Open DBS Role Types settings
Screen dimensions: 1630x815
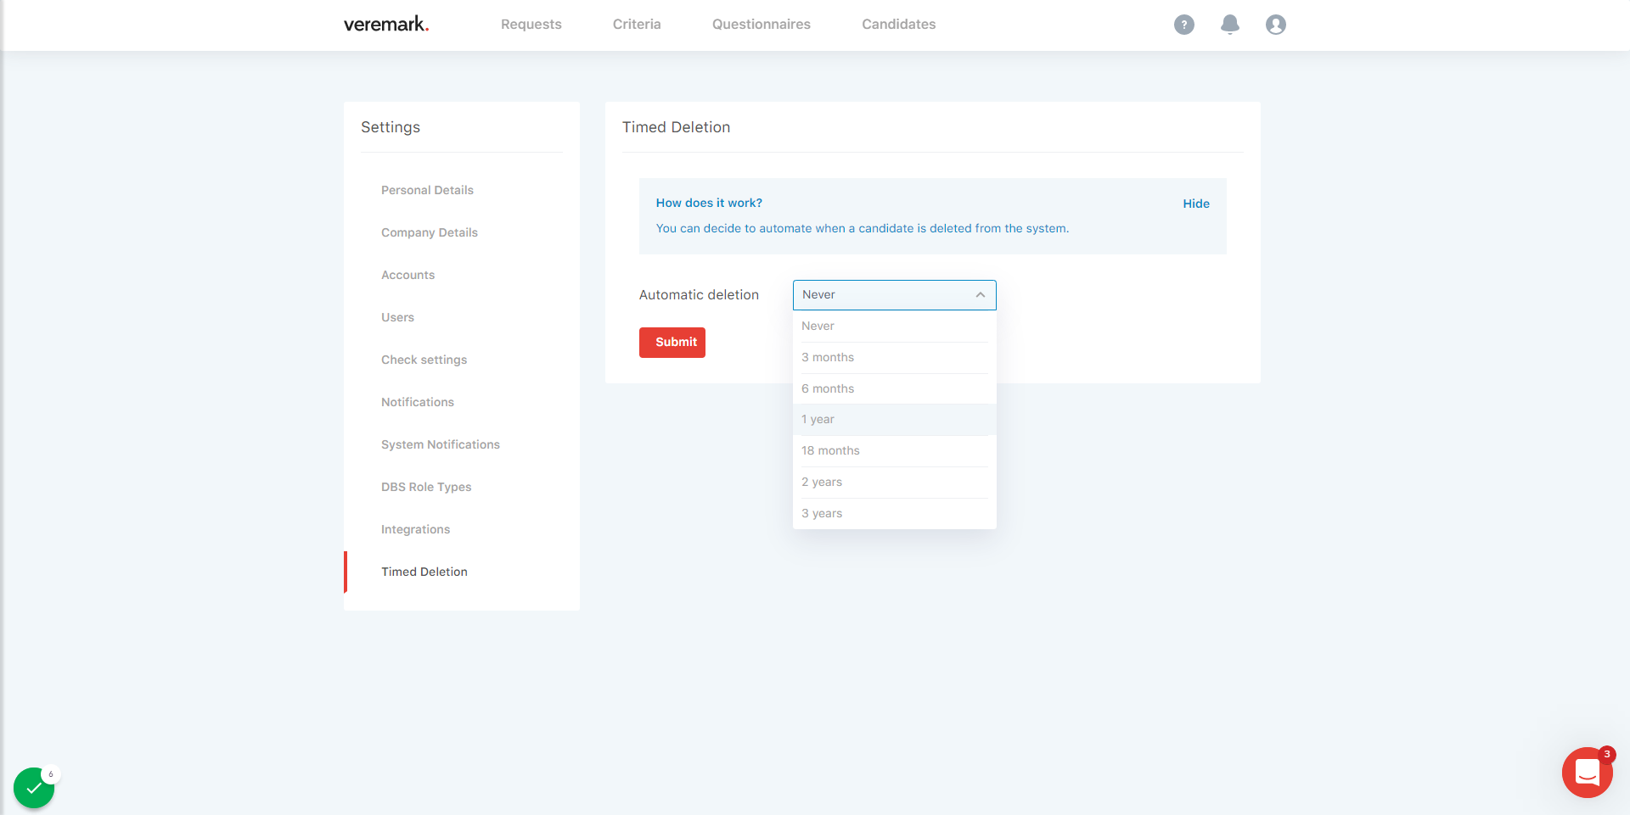point(426,487)
